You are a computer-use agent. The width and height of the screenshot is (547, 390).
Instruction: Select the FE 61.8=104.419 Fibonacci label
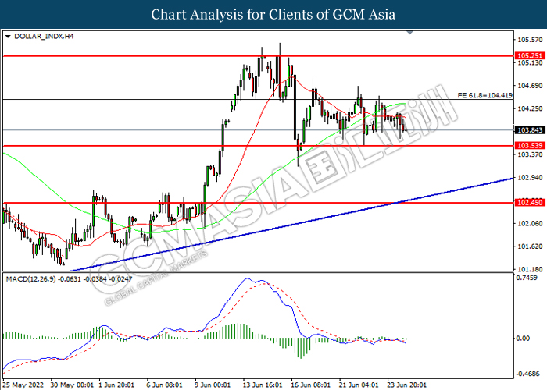[485, 95]
